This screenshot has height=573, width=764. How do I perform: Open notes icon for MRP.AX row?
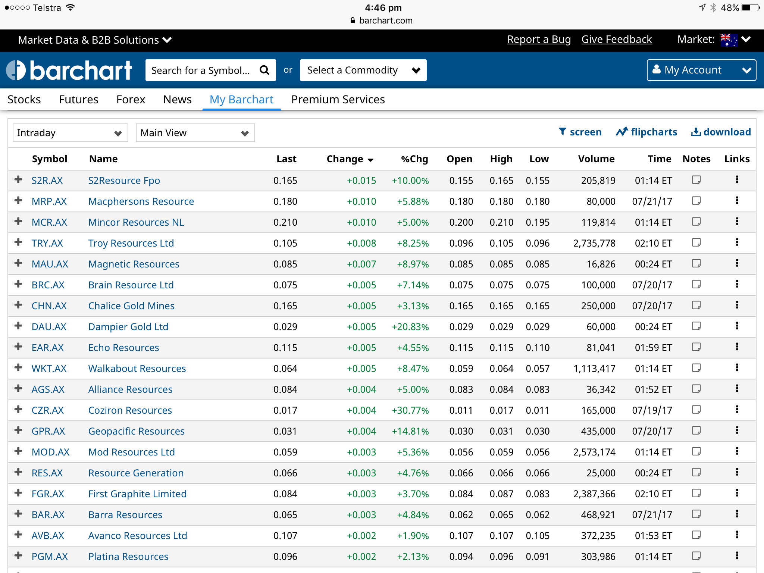696,201
